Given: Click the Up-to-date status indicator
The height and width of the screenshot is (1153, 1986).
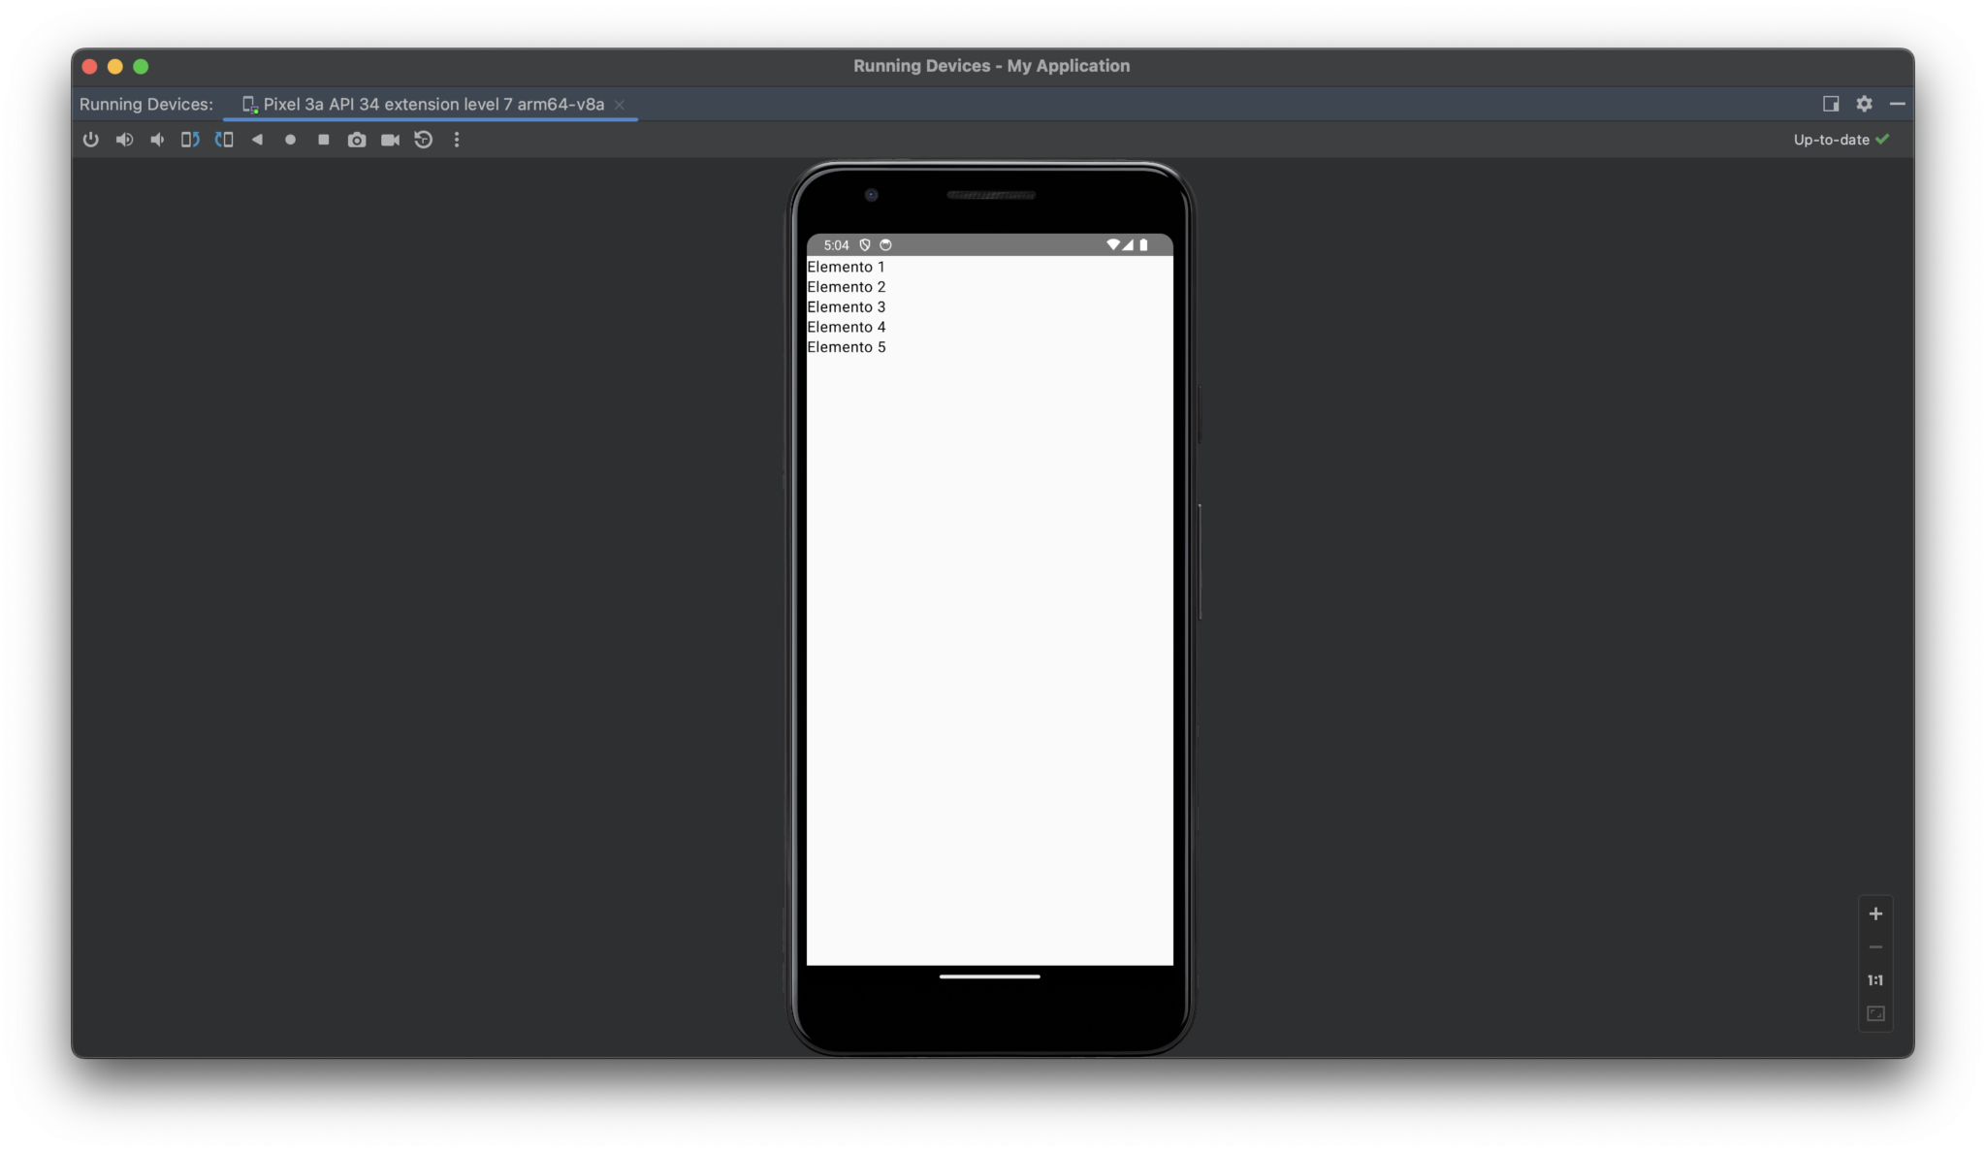Looking at the screenshot, I should coord(1841,140).
